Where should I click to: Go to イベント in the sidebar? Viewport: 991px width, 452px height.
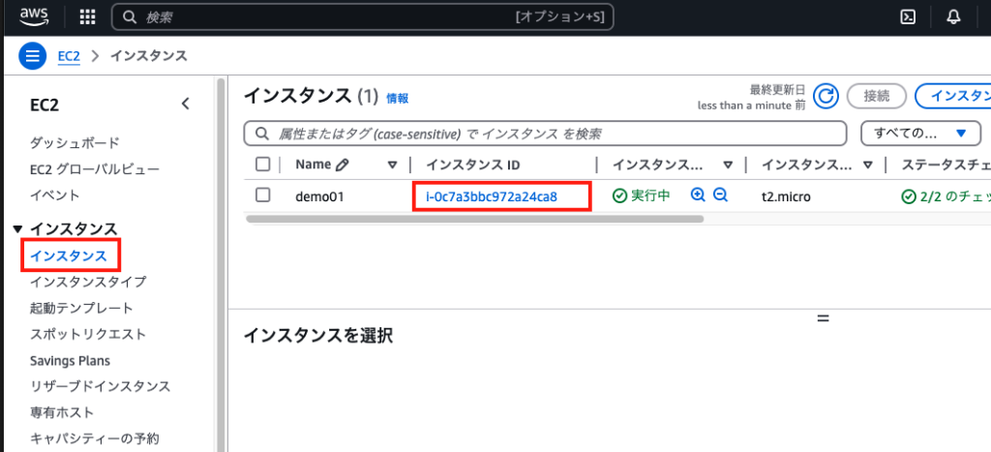point(55,196)
